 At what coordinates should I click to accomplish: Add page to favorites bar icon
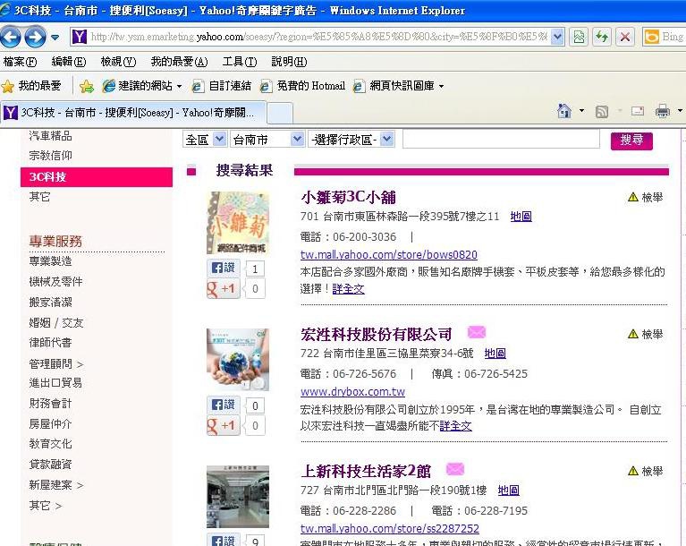tap(87, 86)
